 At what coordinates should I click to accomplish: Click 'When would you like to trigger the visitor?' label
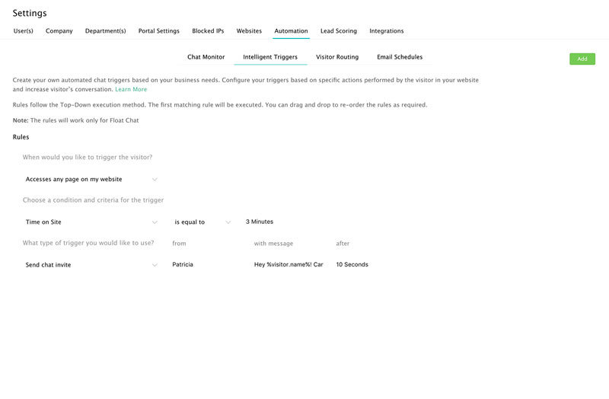[88, 158]
